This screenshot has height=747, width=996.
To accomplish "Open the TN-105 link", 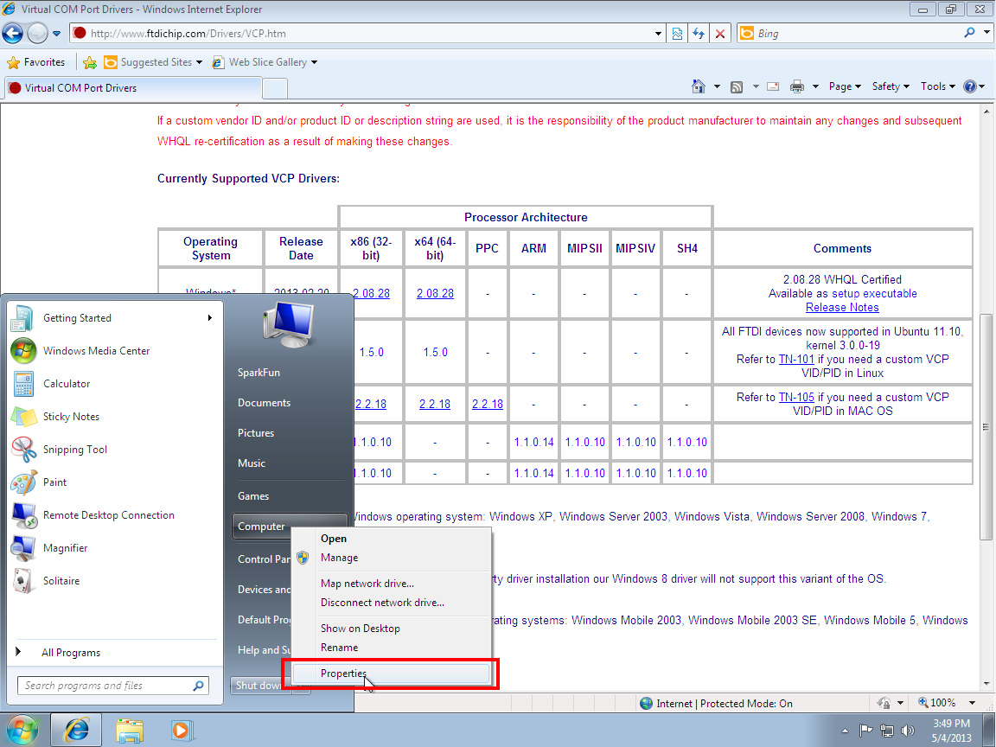I will coord(796,397).
